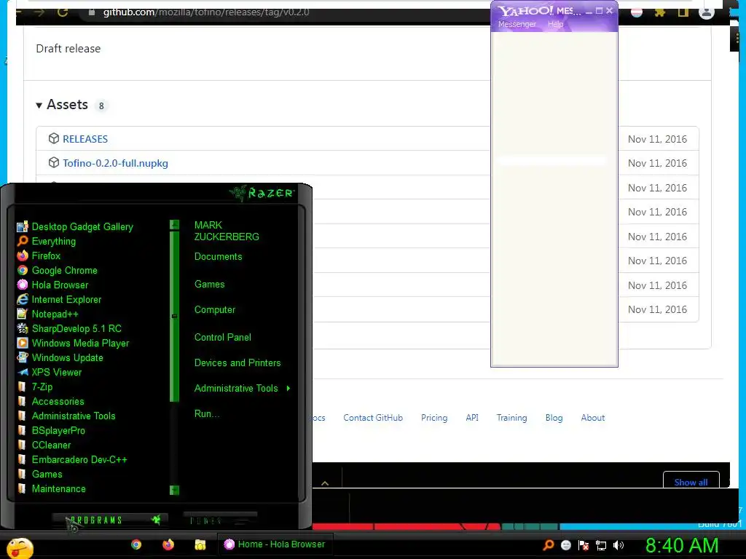The image size is (746, 559).
Task: Click the Action Center flag tray icon
Action: pyautogui.click(x=584, y=545)
